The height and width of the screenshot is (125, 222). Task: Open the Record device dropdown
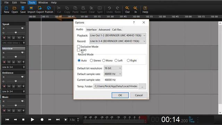point(118,41)
